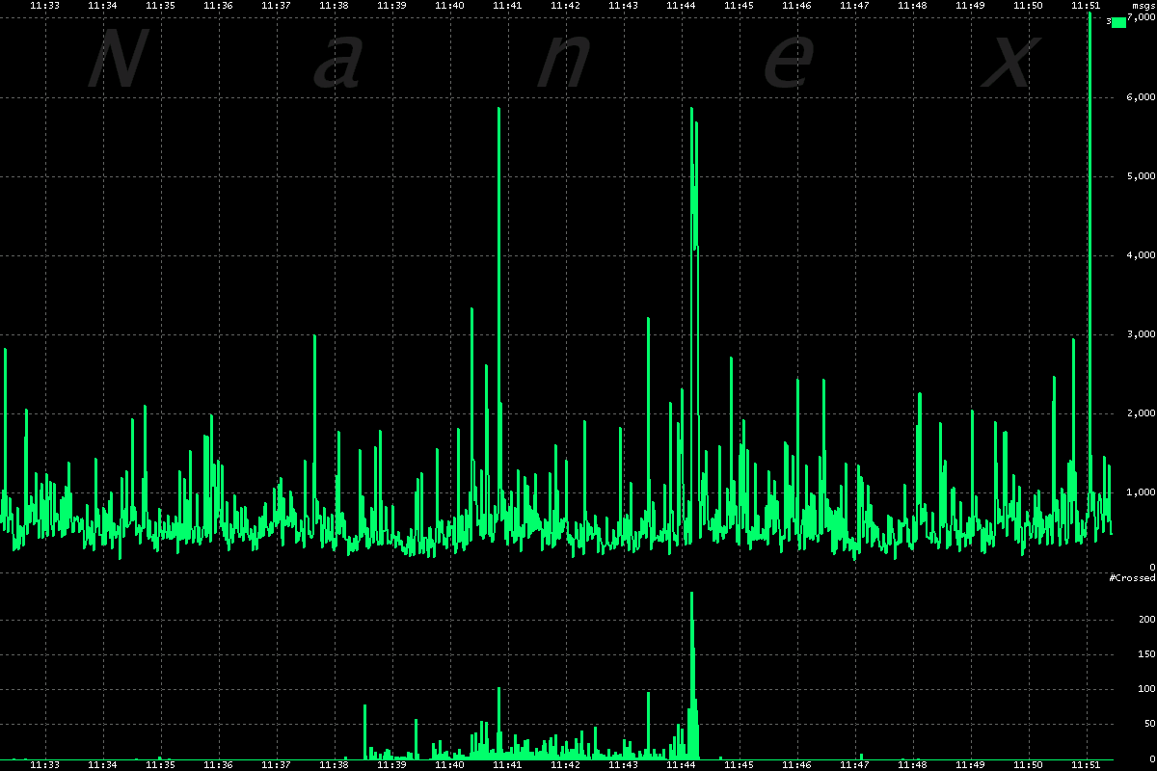Click the '11:39' label on the bottom time axis

pyautogui.click(x=391, y=765)
